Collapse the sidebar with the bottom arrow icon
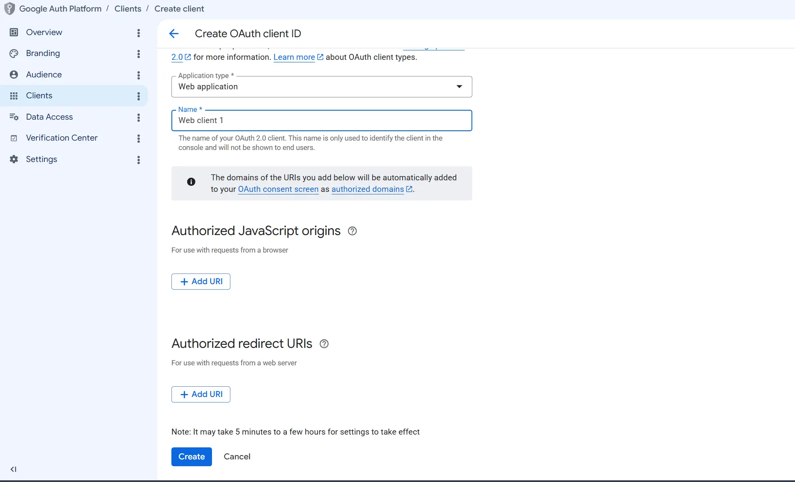795x482 pixels. click(13, 469)
